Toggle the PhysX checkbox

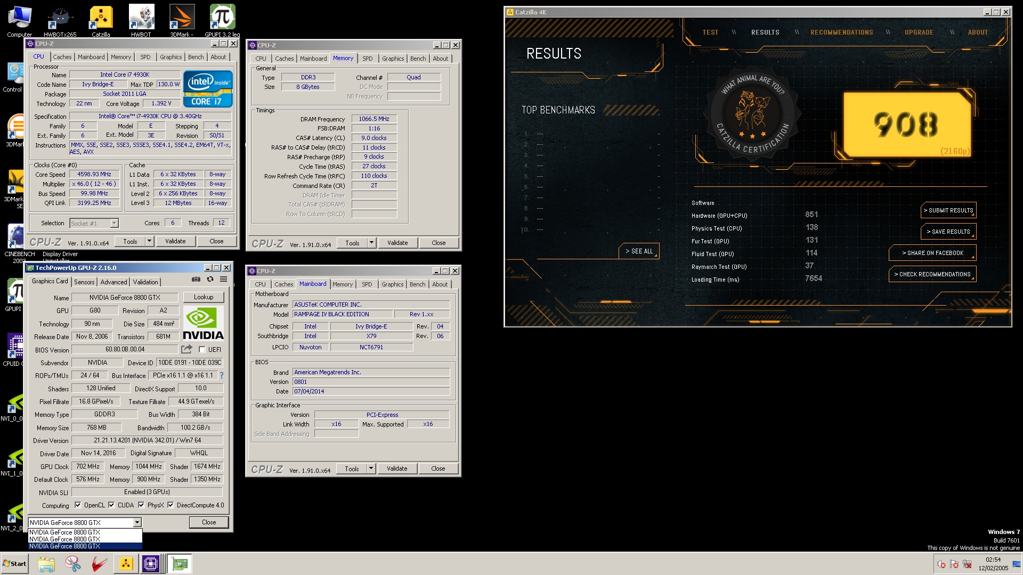coord(141,505)
